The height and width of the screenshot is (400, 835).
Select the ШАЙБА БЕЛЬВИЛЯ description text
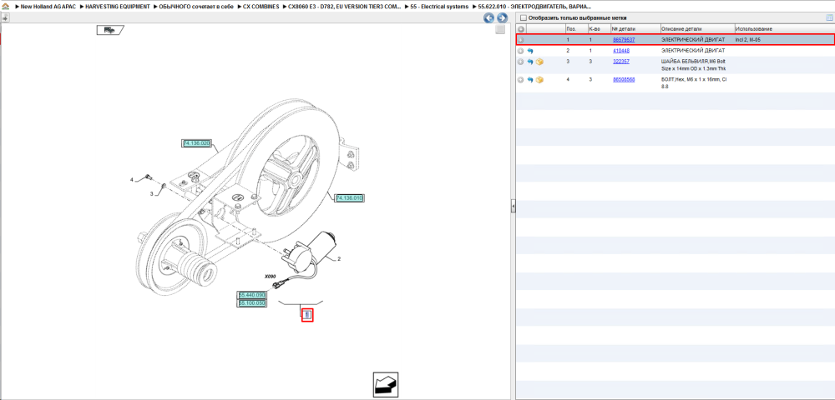click(694, 65)
